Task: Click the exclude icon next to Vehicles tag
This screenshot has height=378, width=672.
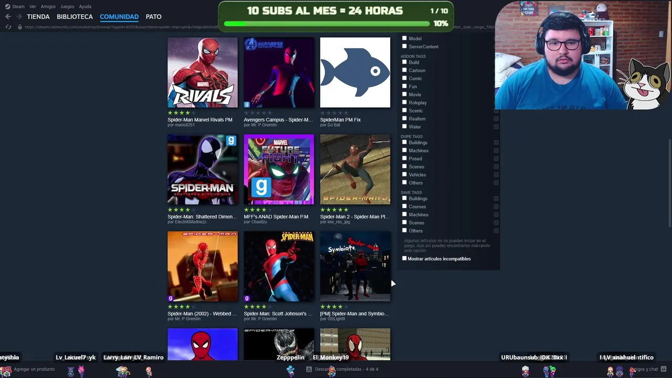Action: pos(496,175)
